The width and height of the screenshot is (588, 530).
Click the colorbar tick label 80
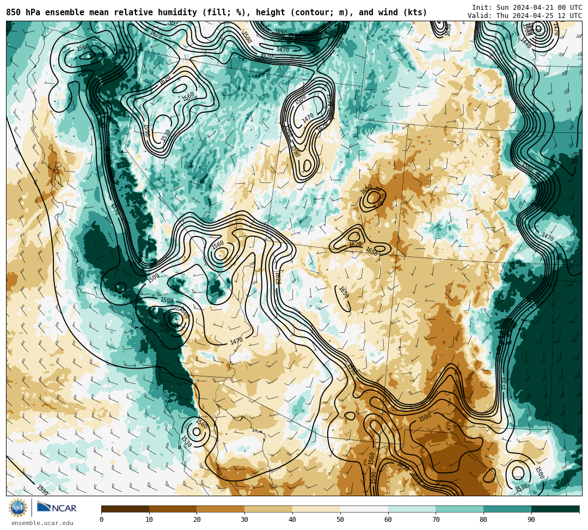484,520
